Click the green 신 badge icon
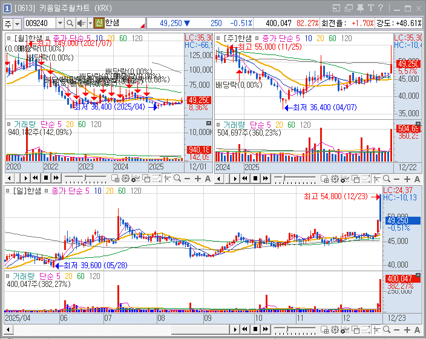The width and height of the screenshot is (426, 339). coord(99,23)
